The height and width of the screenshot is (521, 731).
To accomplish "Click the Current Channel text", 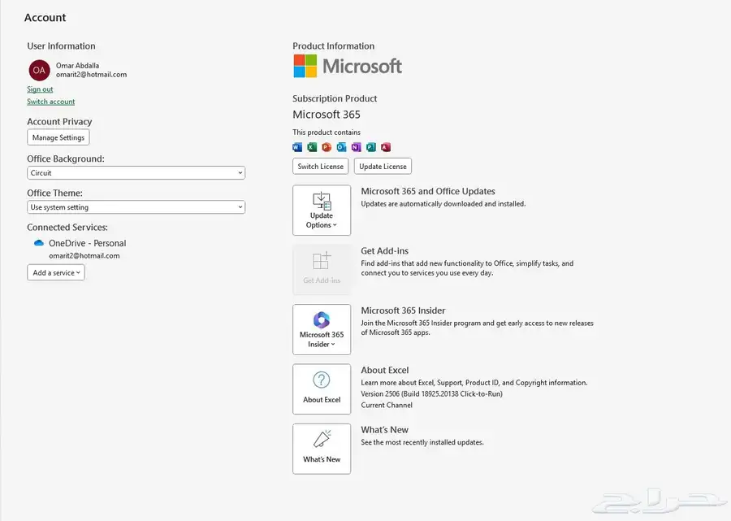I will coord(387,405).
